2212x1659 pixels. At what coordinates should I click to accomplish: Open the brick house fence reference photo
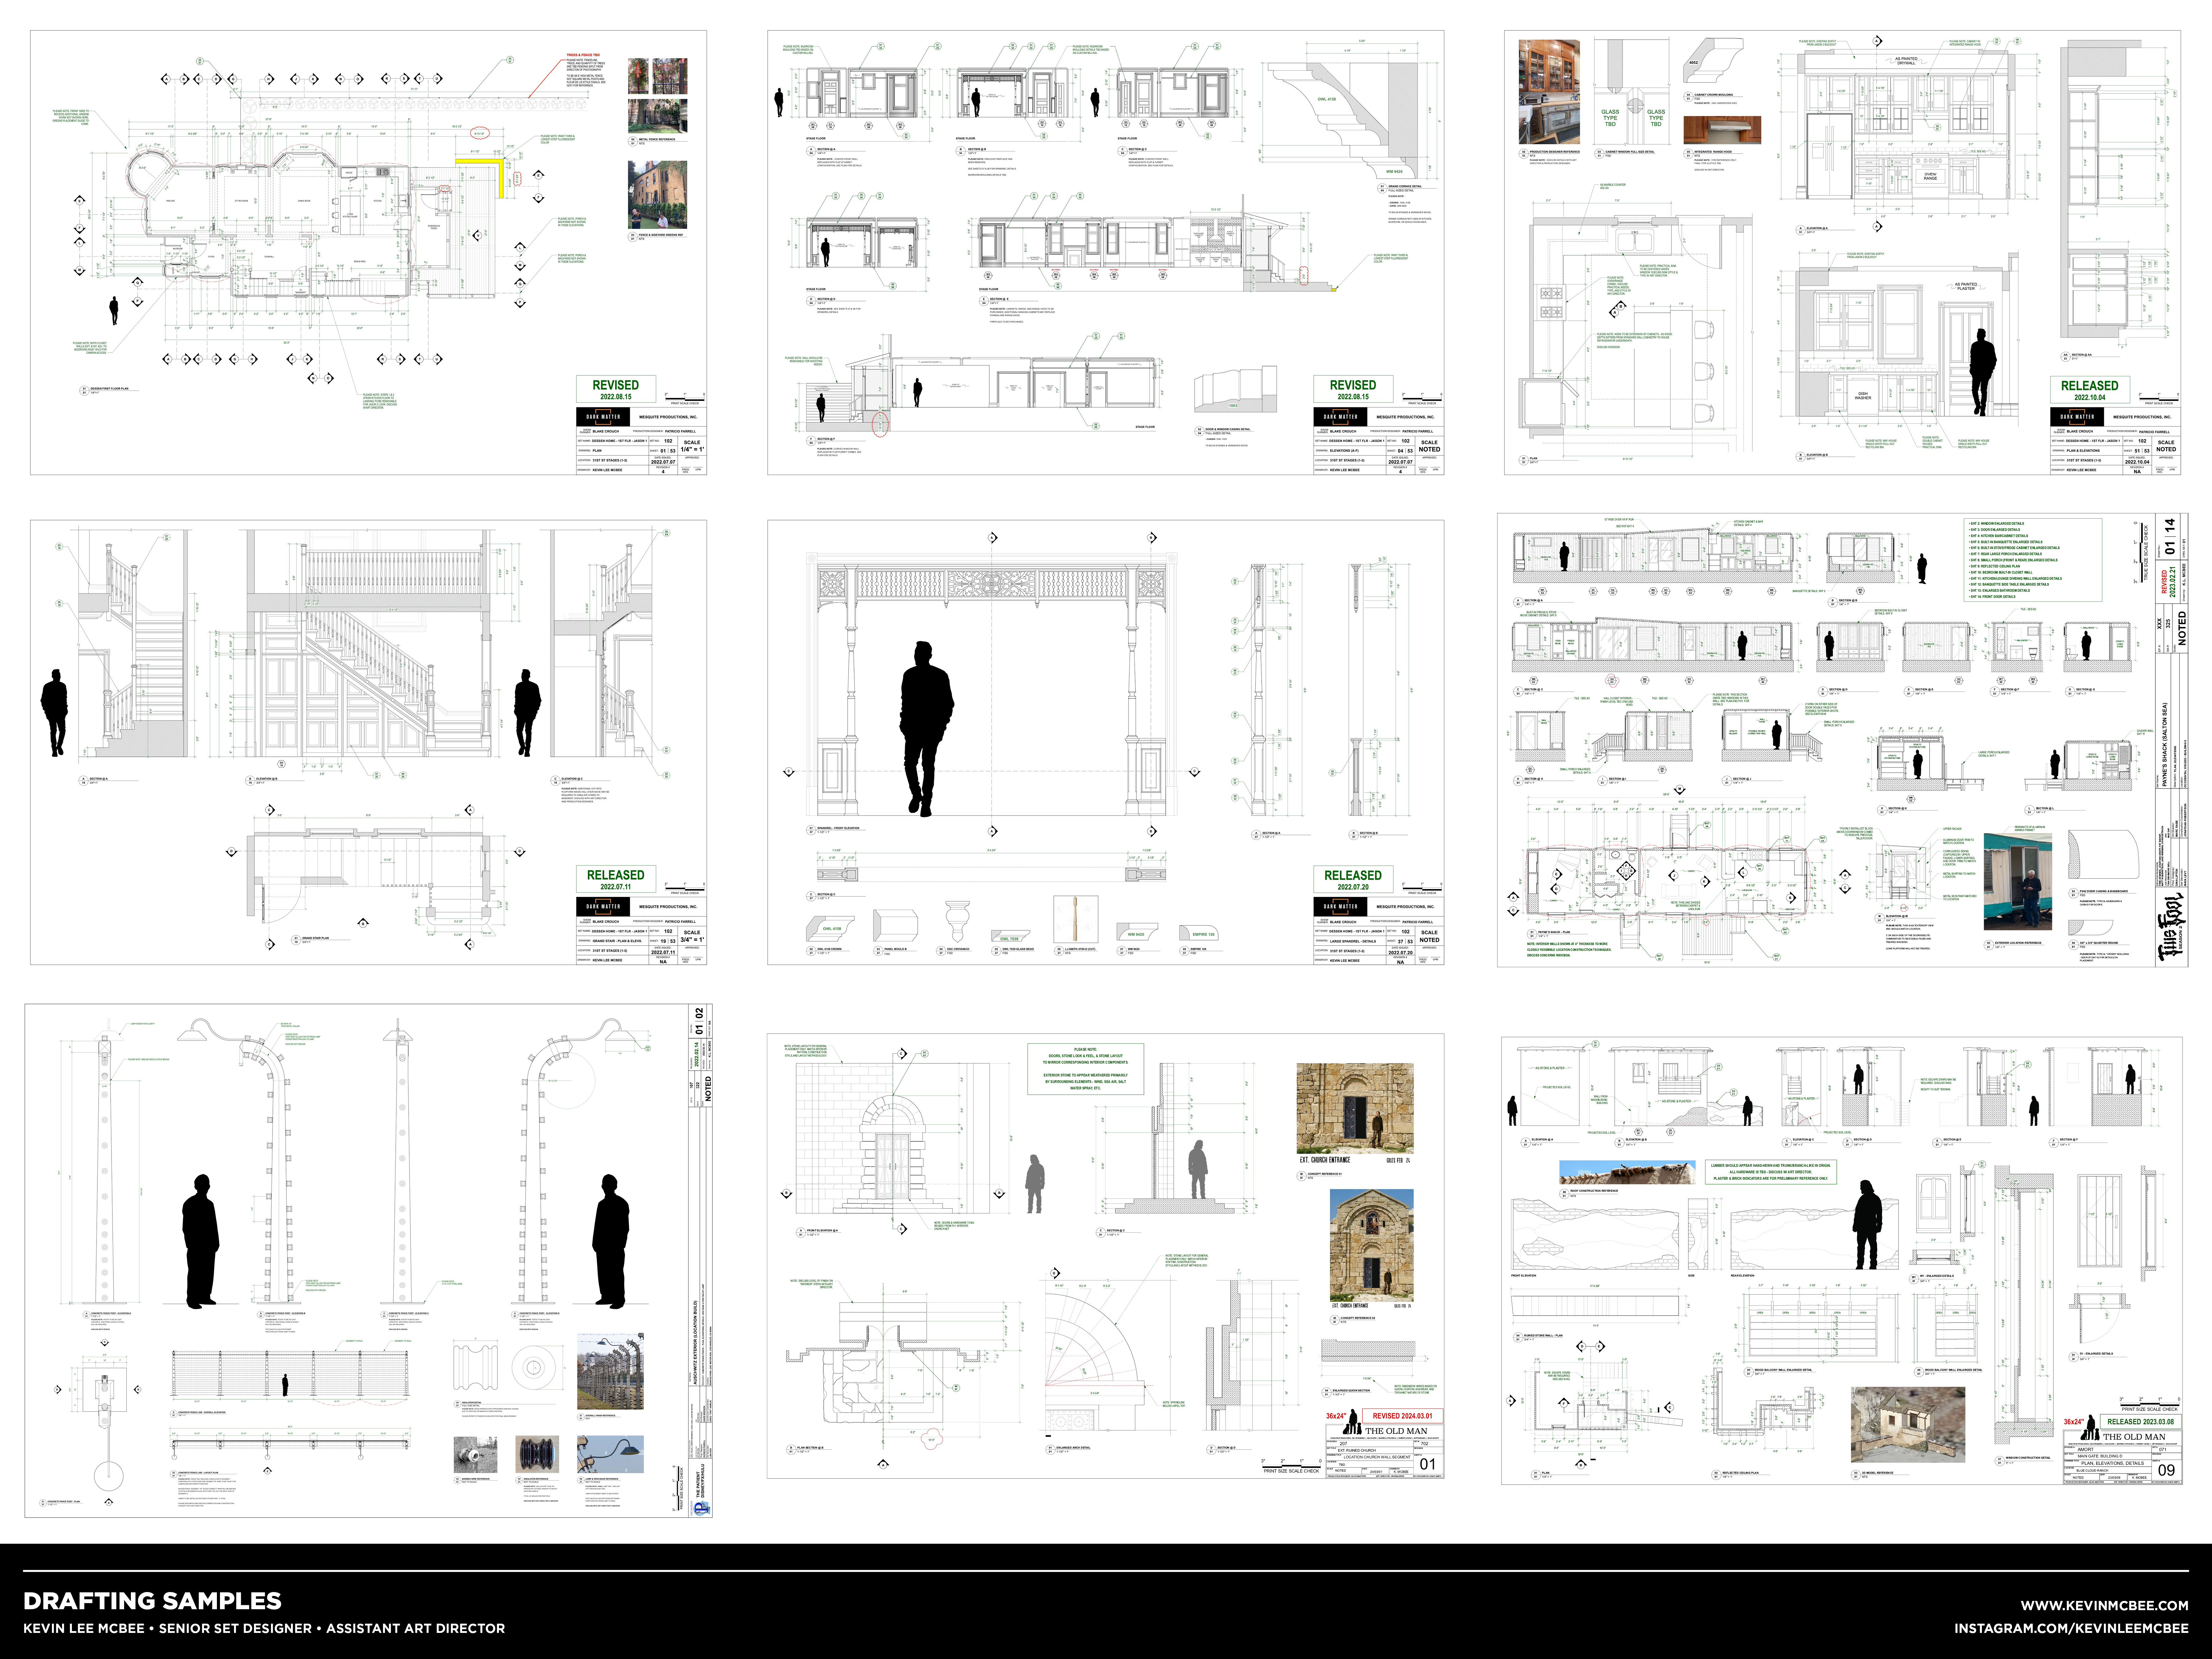[657, 195]
